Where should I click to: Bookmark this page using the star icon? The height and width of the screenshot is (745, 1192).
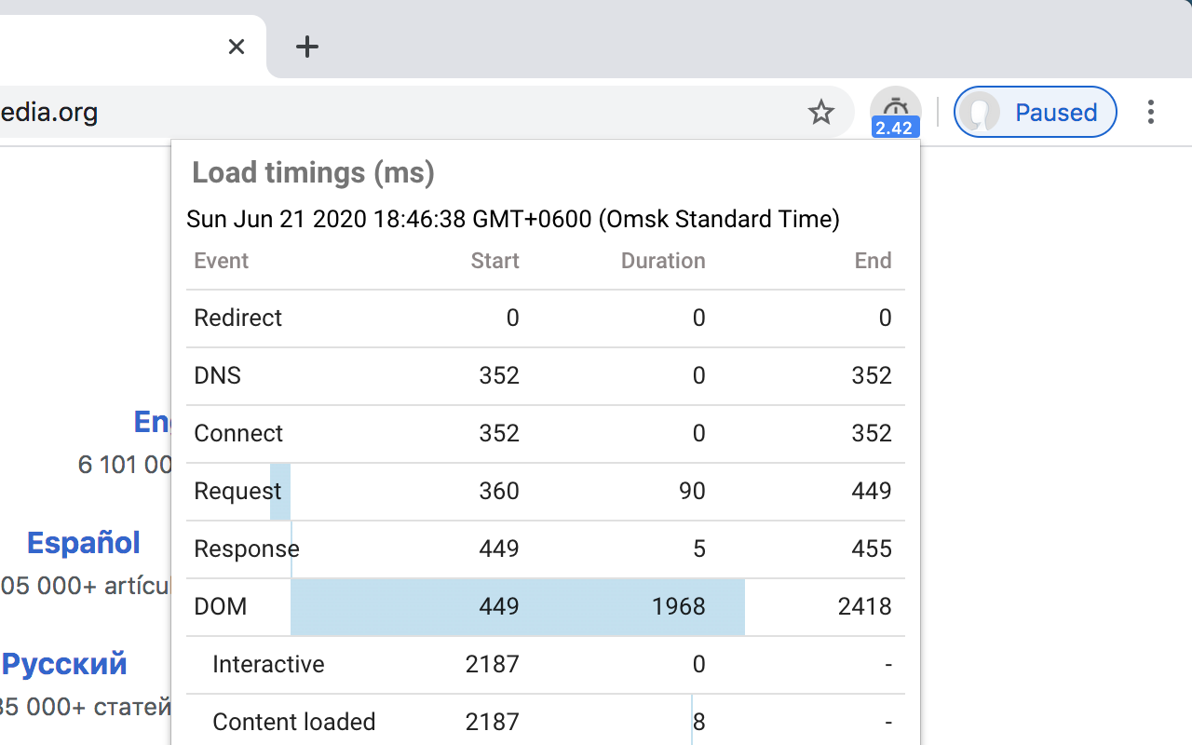(x=820, y=112)
